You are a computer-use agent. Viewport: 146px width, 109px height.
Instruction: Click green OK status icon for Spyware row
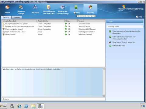point(66,26)
